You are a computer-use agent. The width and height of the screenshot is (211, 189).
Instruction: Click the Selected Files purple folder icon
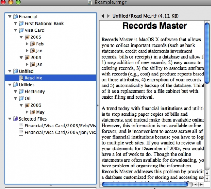[x=15, y=119]
